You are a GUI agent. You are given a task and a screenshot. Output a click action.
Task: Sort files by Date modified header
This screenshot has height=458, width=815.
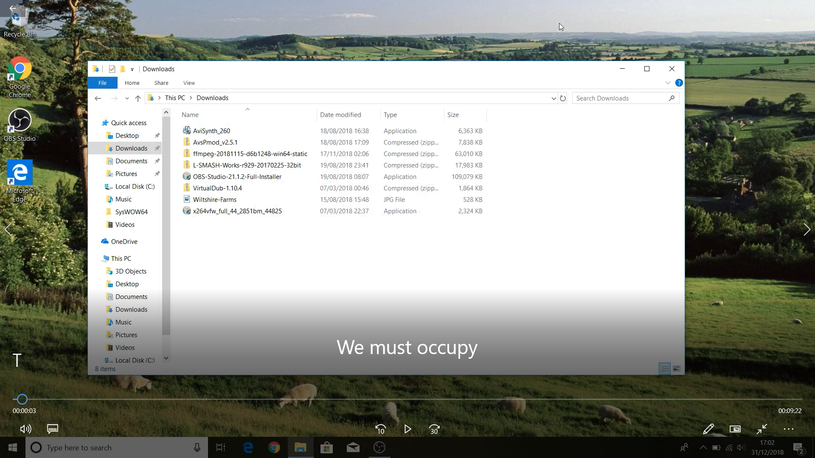[x=340, y=114]
